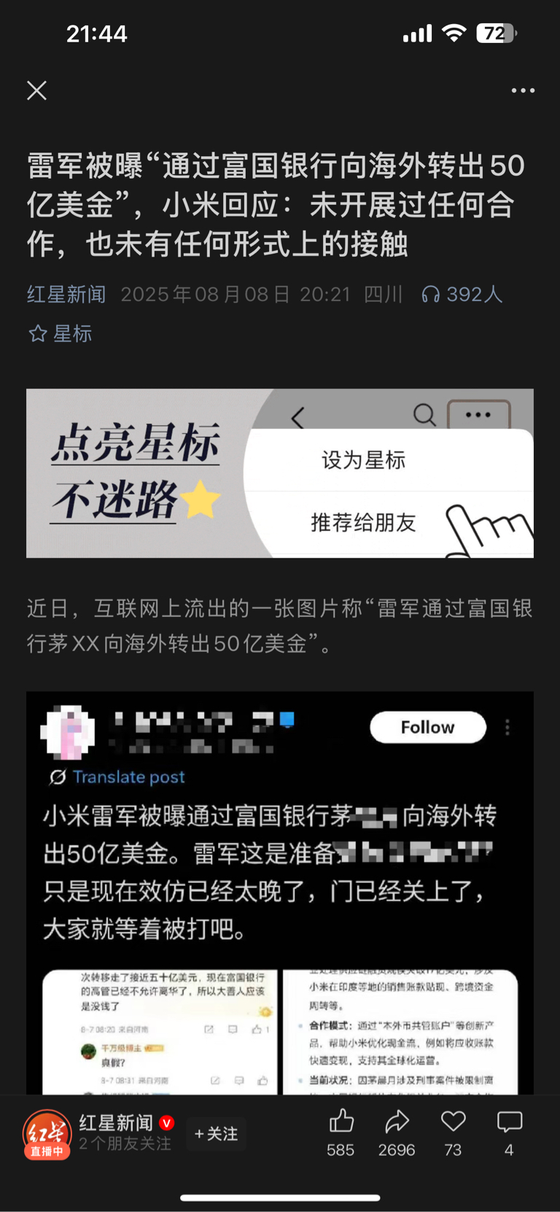This screenshot has width=560, height=1212.
Task: Open the three-dot more options menu
Action: (523, 90)
